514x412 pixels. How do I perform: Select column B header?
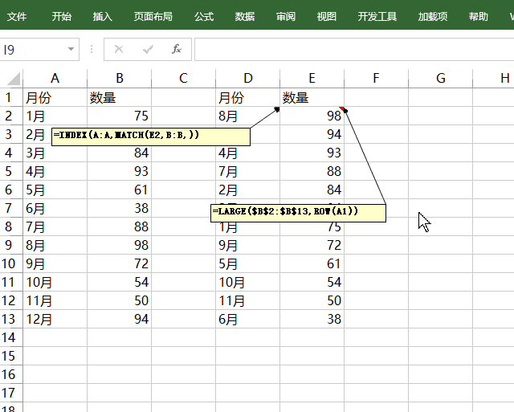(120, 79)
